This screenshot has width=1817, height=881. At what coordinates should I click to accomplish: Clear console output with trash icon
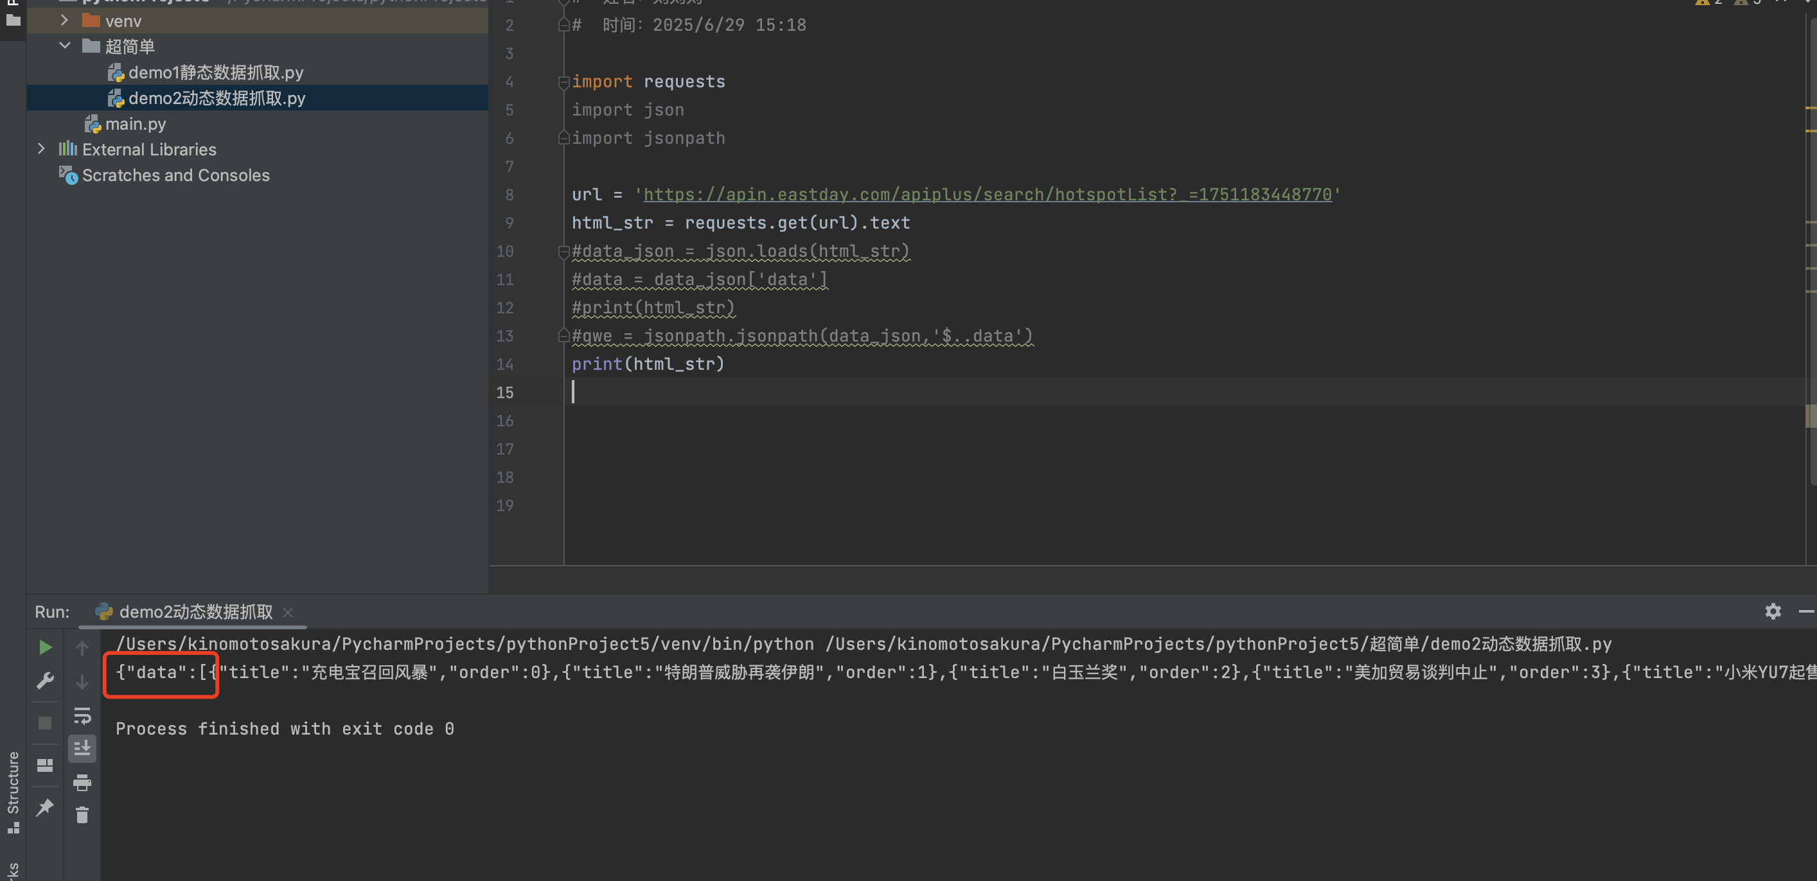[82, 816]
